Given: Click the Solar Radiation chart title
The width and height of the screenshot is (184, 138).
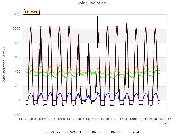Looking at the screenshot, I should tap(92, 3).
